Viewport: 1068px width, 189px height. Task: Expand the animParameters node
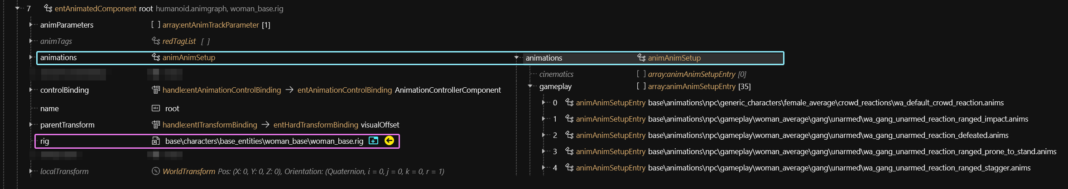(x=31, y=25)
